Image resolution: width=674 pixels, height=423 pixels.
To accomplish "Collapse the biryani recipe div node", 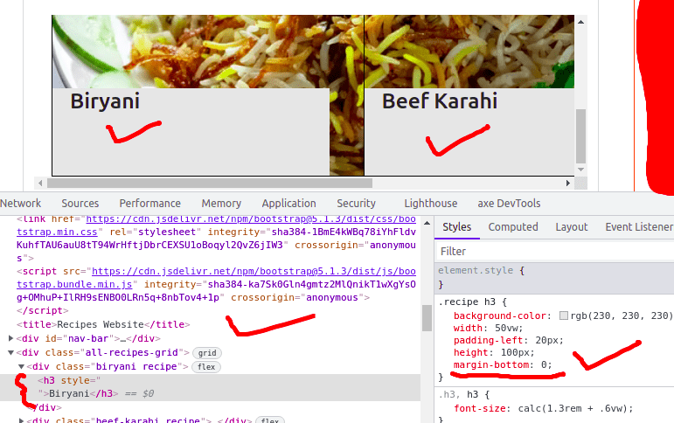I will 21,367.
